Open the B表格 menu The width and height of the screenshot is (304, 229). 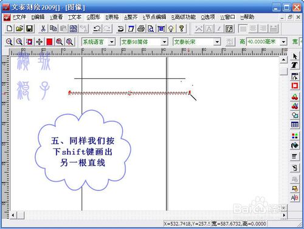112,17
